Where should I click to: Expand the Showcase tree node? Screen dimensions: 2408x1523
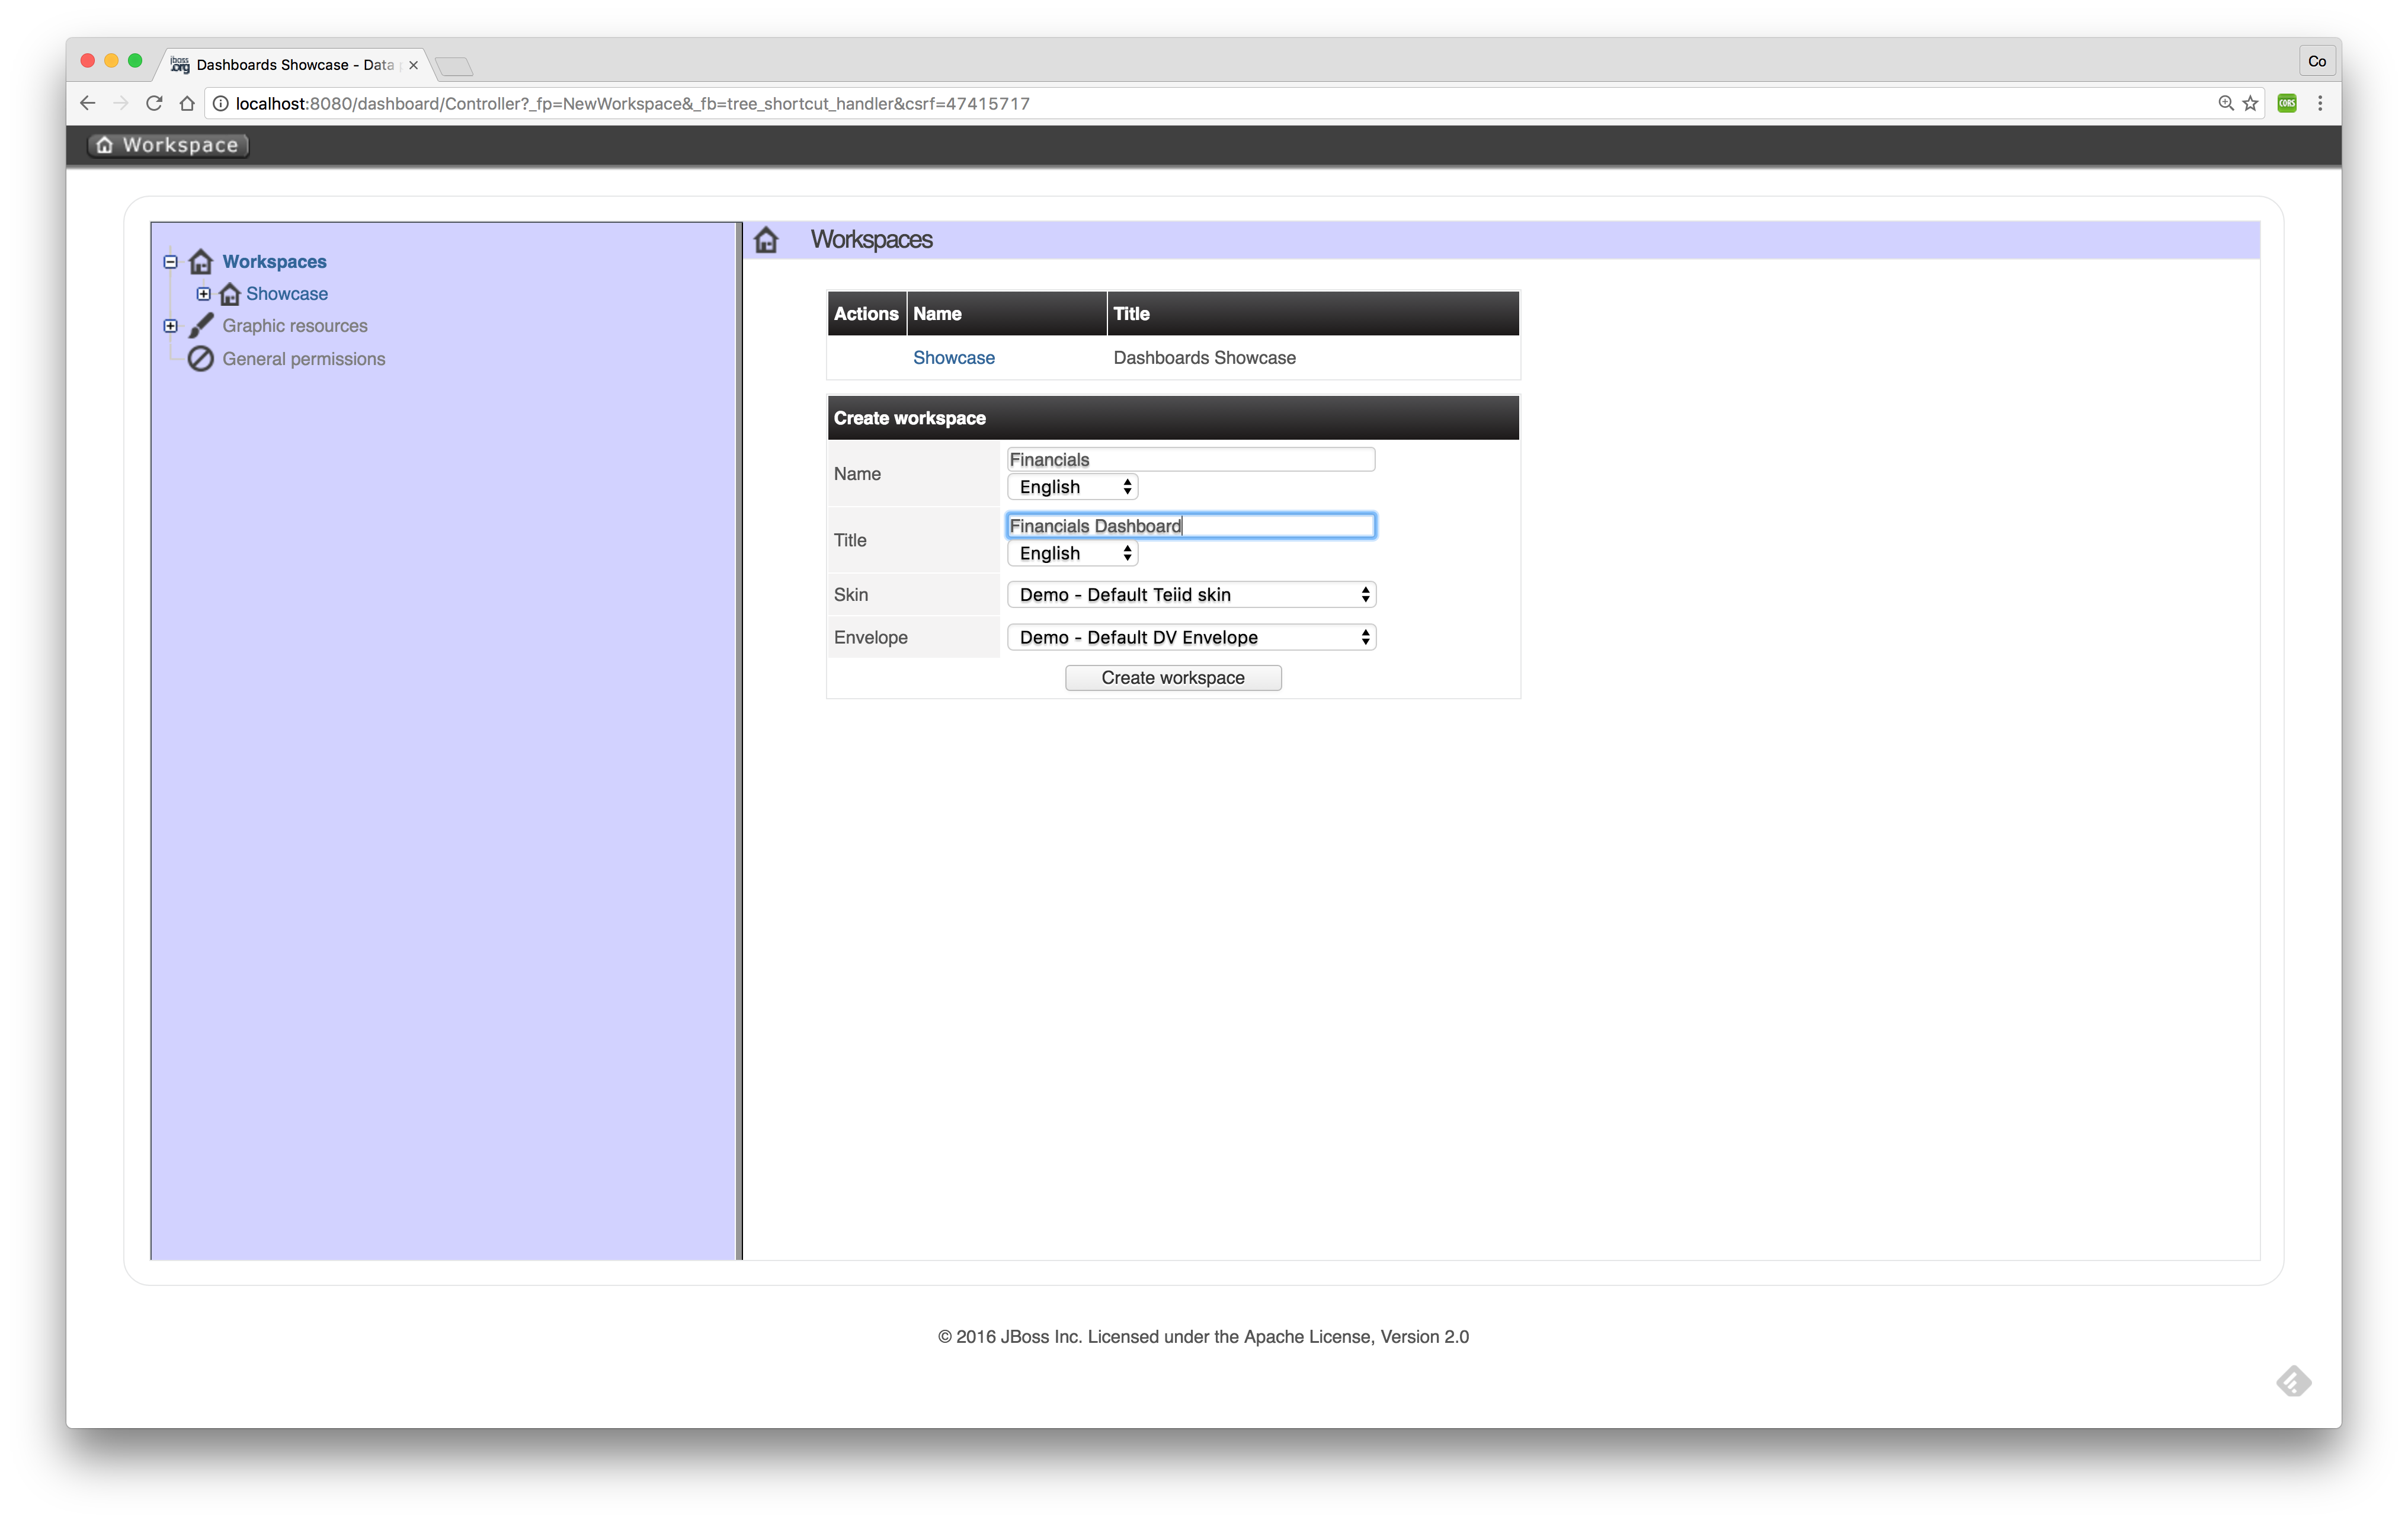coord(204,294)
